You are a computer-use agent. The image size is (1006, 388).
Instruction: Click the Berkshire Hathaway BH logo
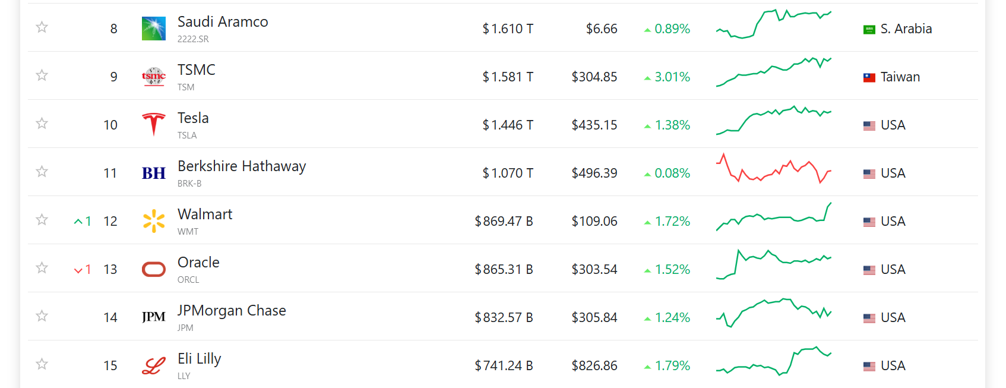coord(154,173)
